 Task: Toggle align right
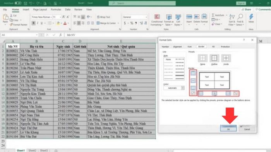[x=83, y=23]
